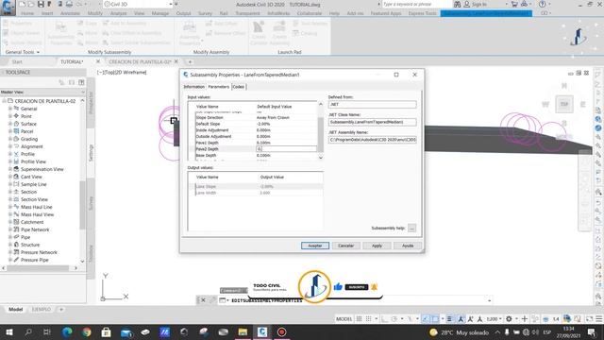Screen dimensions: 604x340
Task: Click the Save icon in quick access toolbar
Action: coord(41,4)
